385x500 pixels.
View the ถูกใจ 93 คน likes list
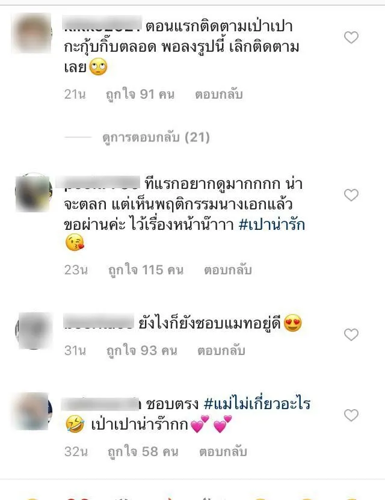click(142, 351)
